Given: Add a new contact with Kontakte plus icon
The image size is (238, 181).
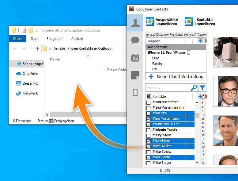Looking at the screenshot, I should pyautogui.click(x=200, y=96).
